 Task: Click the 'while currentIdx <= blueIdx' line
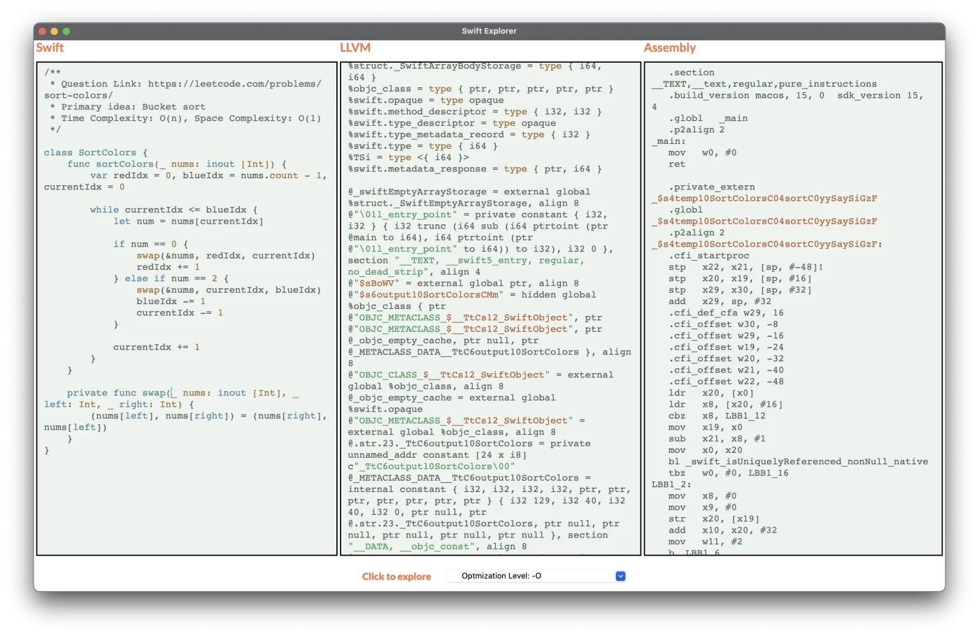173,210
